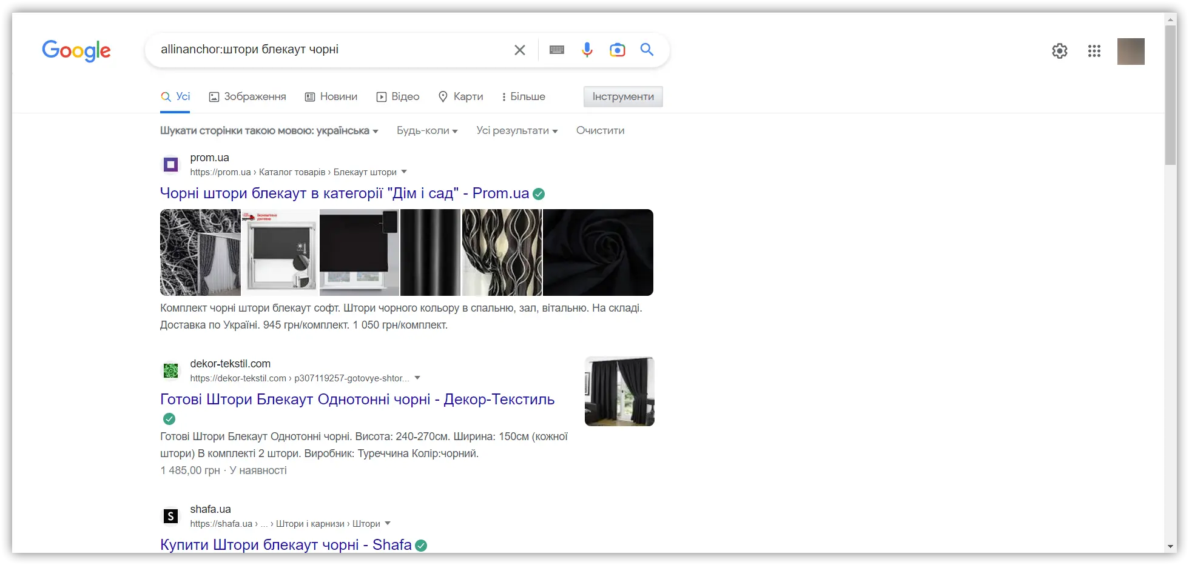Click the dekor-tekstil.com breadcrumb URL
The height and width of the screenshot is (565, 1189).
coord(300,378)
